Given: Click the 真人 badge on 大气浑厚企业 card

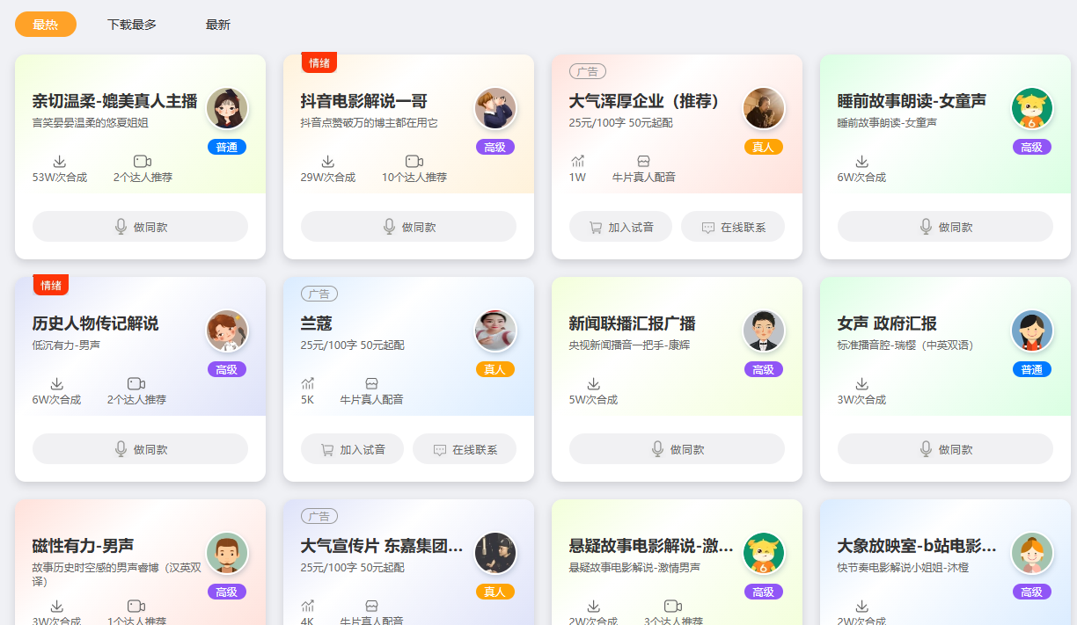Looking at the screenshot, I should [x=764, y=147].
